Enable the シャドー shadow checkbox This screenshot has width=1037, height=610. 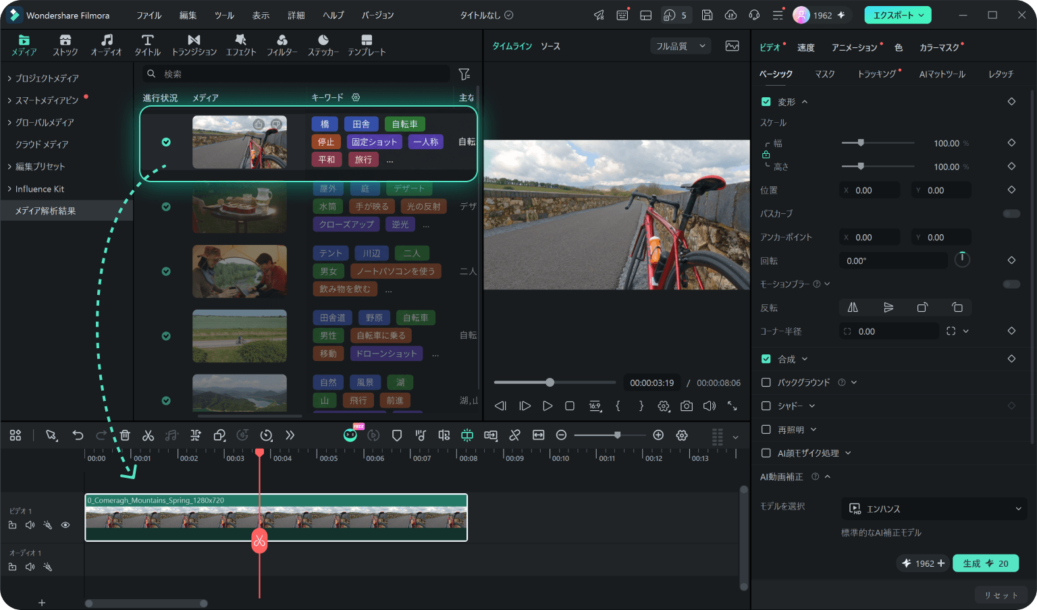pos(766,406)
